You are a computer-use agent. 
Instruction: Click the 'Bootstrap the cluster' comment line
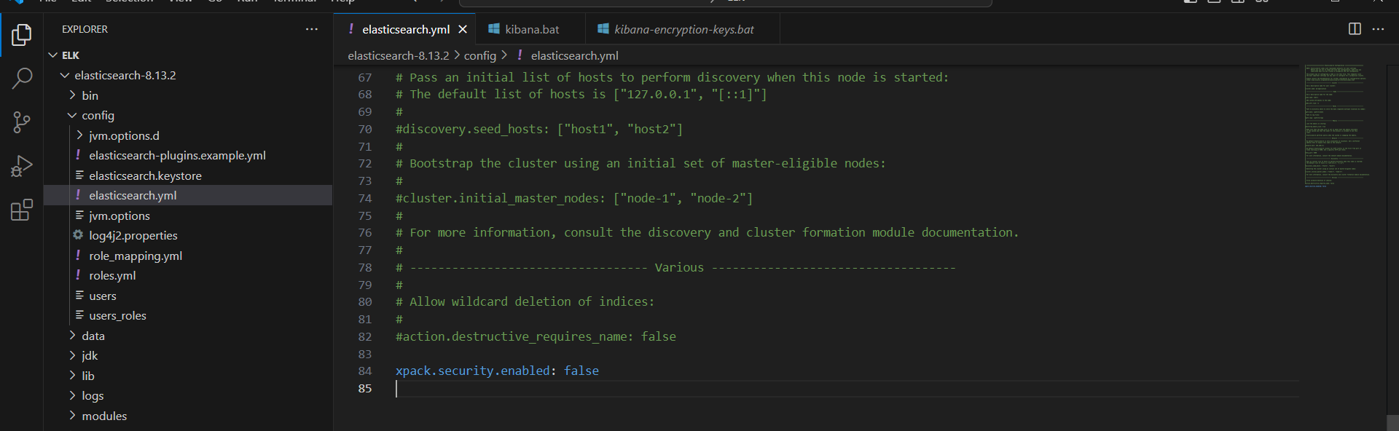click(x=640, y=163)
